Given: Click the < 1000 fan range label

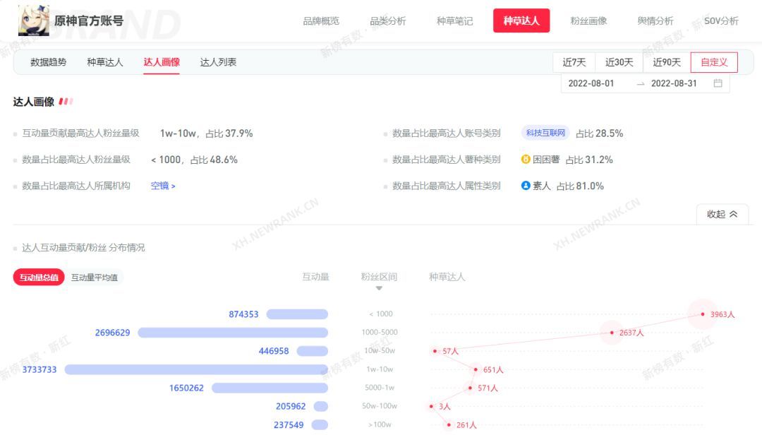Looking at the screenshot, I should [381, 314].
